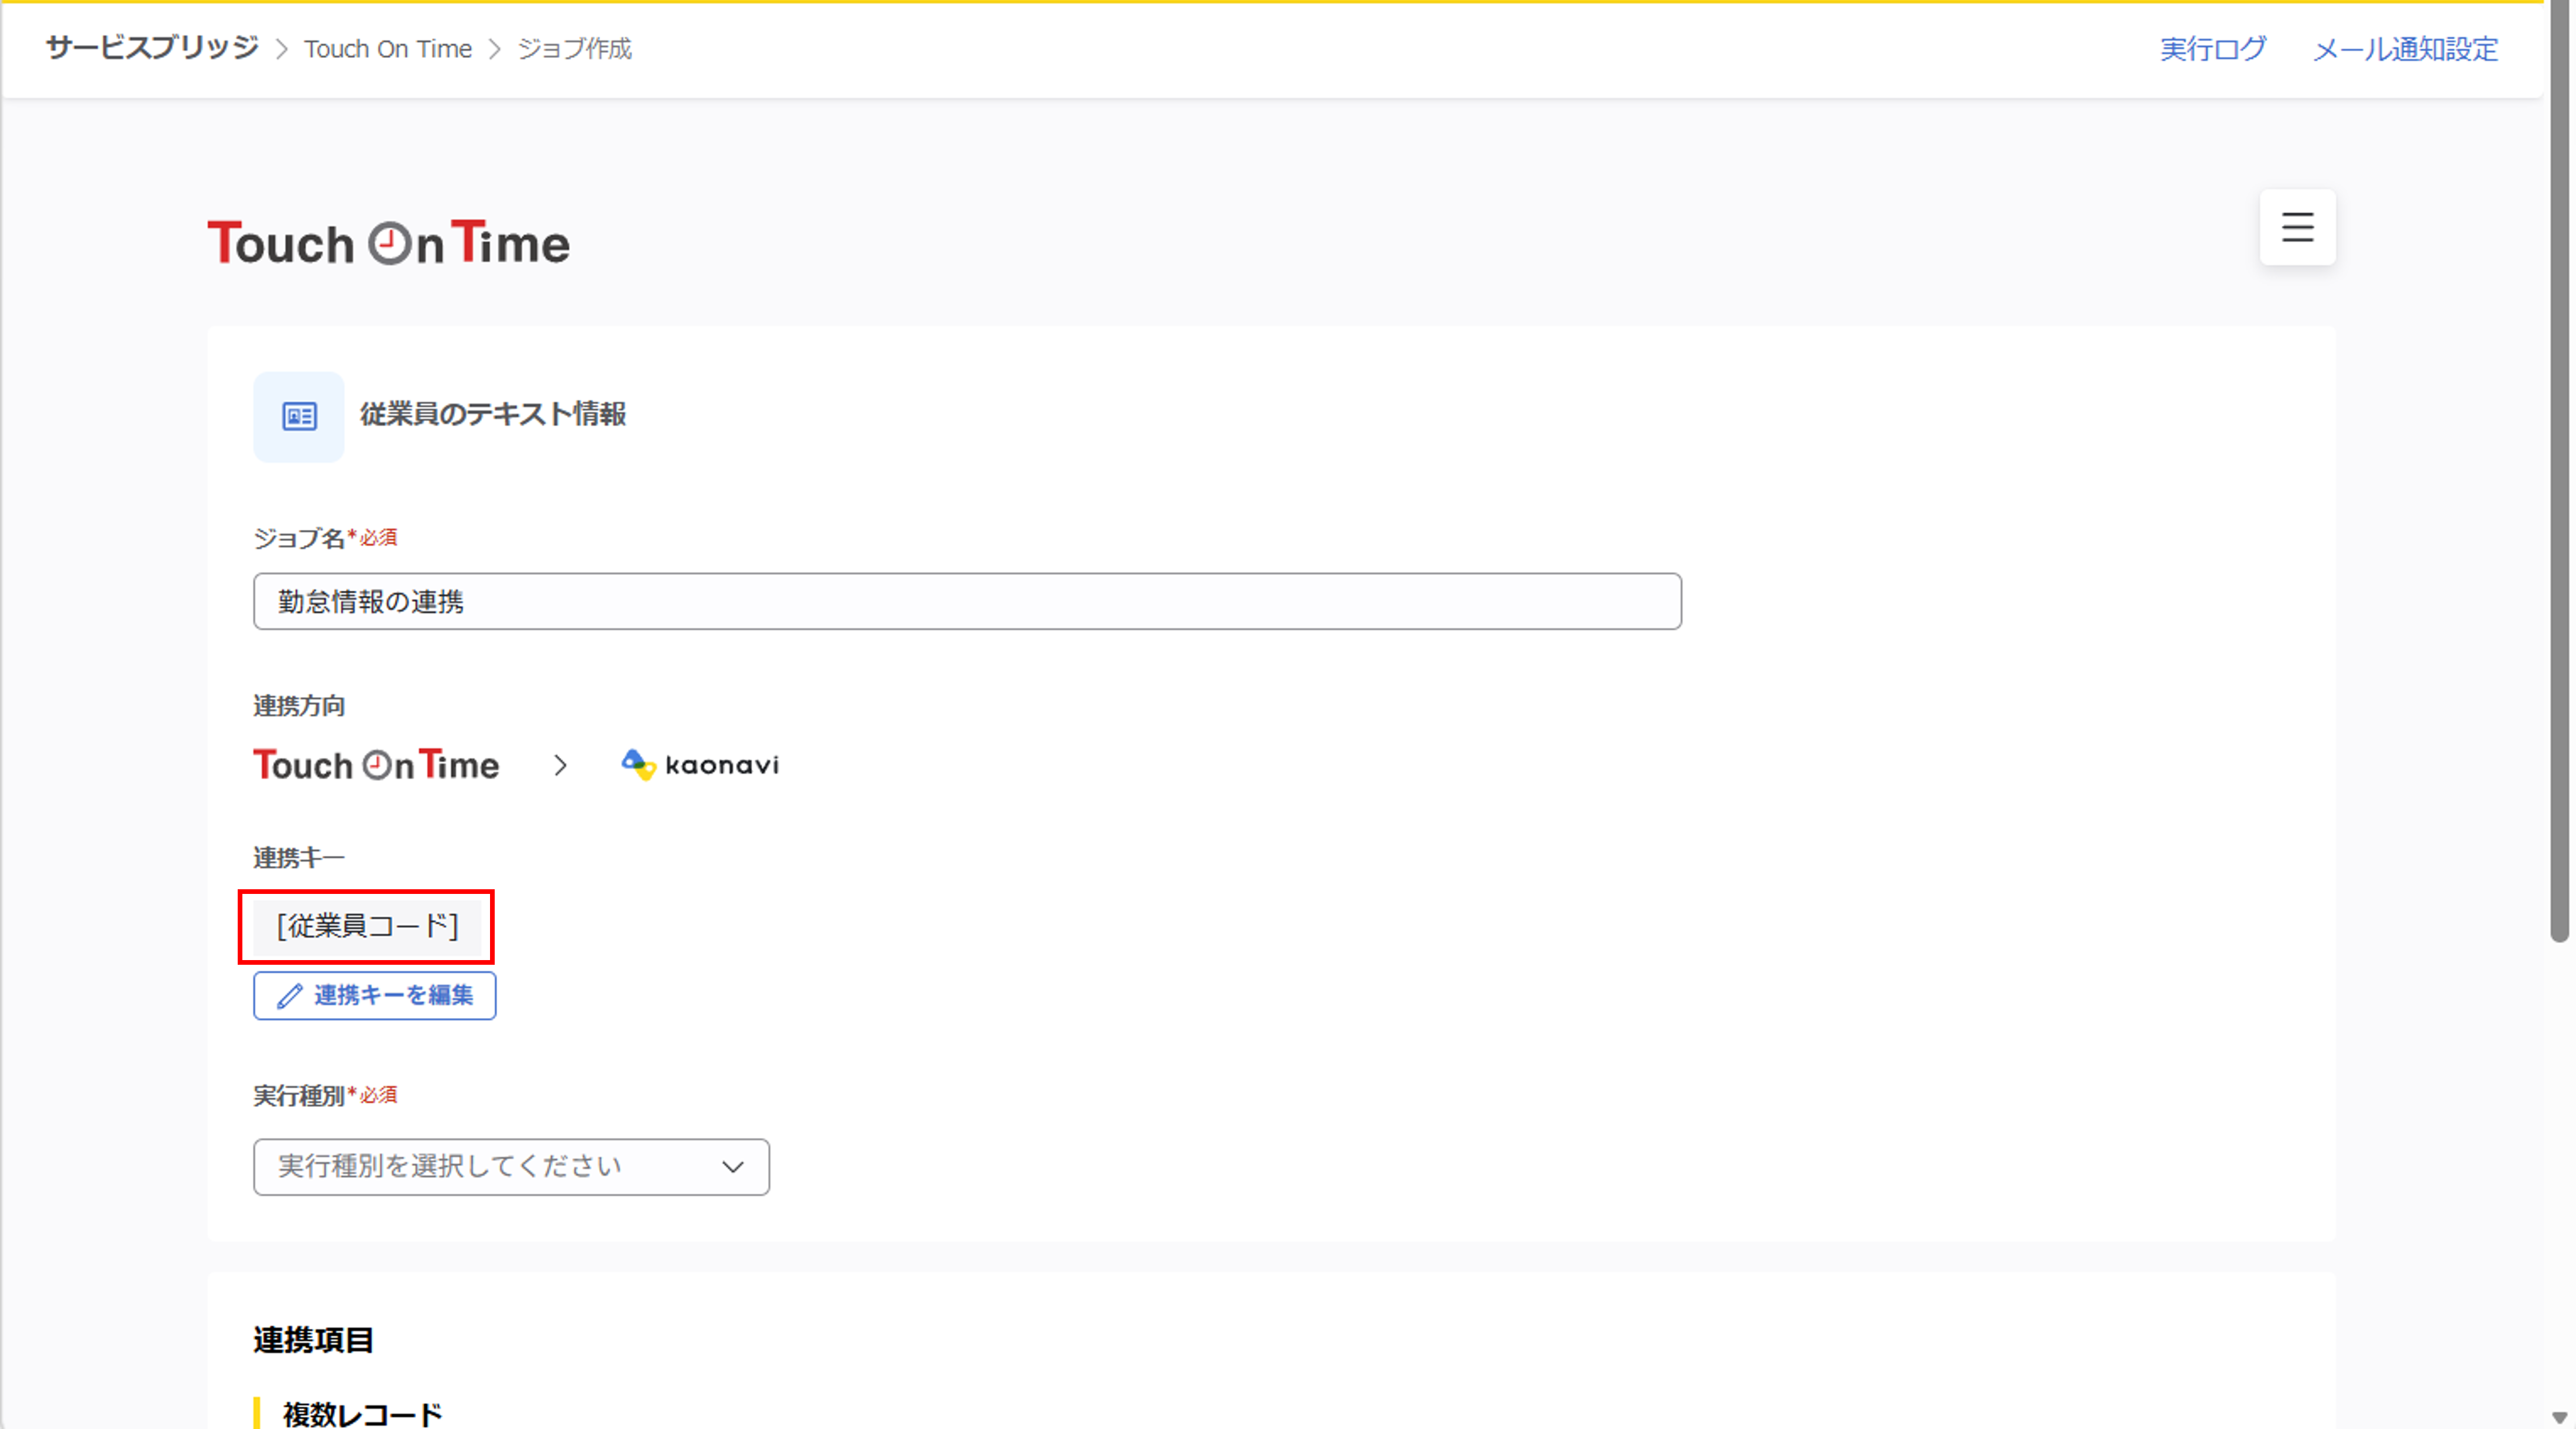Viewport: 2576px width, 1429px height.
Task: Go to Touch On Time breadcrumb
Action: pos(388,49)
